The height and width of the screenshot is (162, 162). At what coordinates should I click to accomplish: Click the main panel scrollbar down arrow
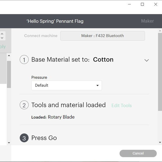[160, 142]
